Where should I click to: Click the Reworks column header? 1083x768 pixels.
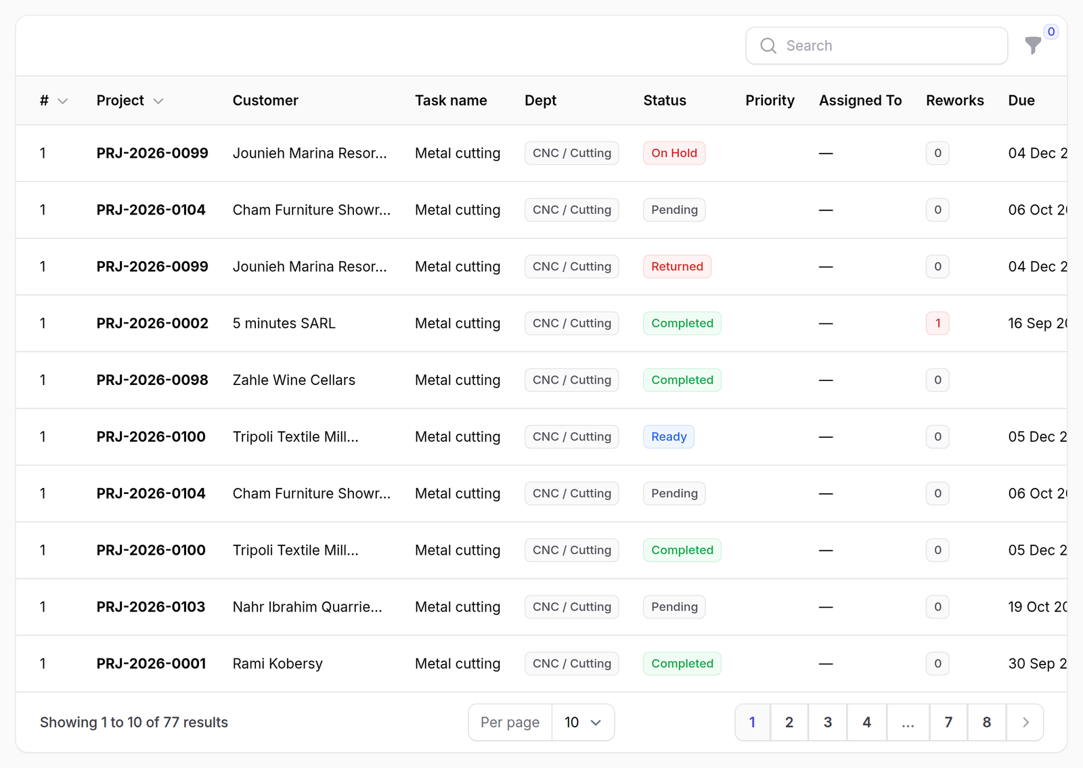click(955, 100)
